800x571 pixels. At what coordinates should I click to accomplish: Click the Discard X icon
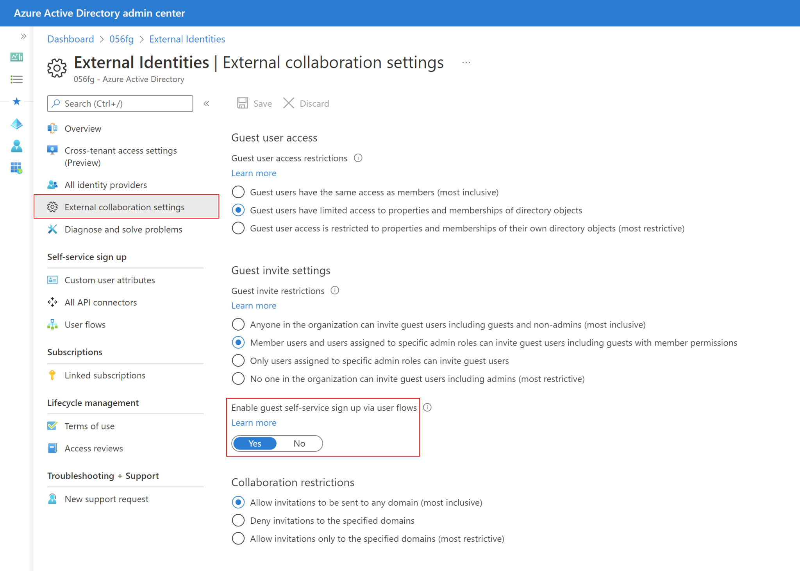(x=289, y=103)
